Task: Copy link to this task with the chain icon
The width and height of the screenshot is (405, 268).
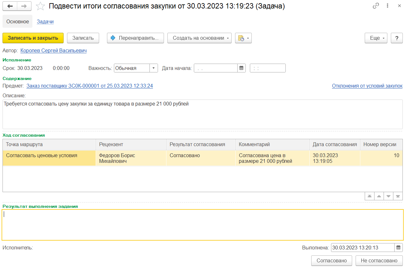Action: [x=376, y=6]
